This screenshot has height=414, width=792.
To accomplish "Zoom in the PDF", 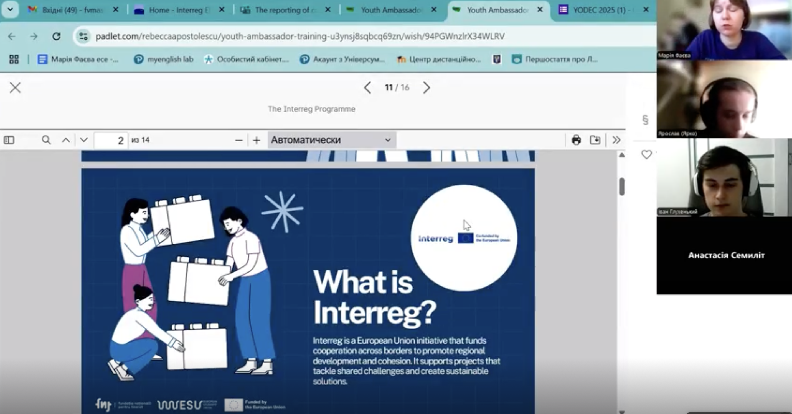I will tap(257, 141).
